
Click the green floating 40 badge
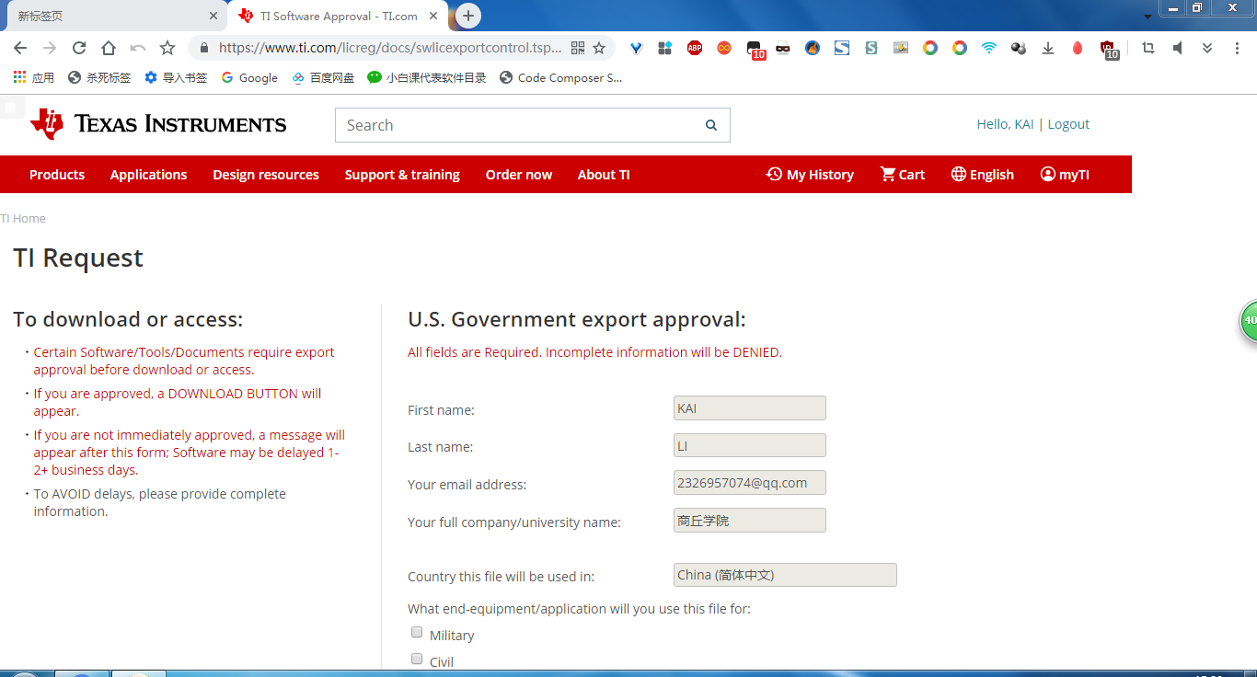tap(1249, 321)
